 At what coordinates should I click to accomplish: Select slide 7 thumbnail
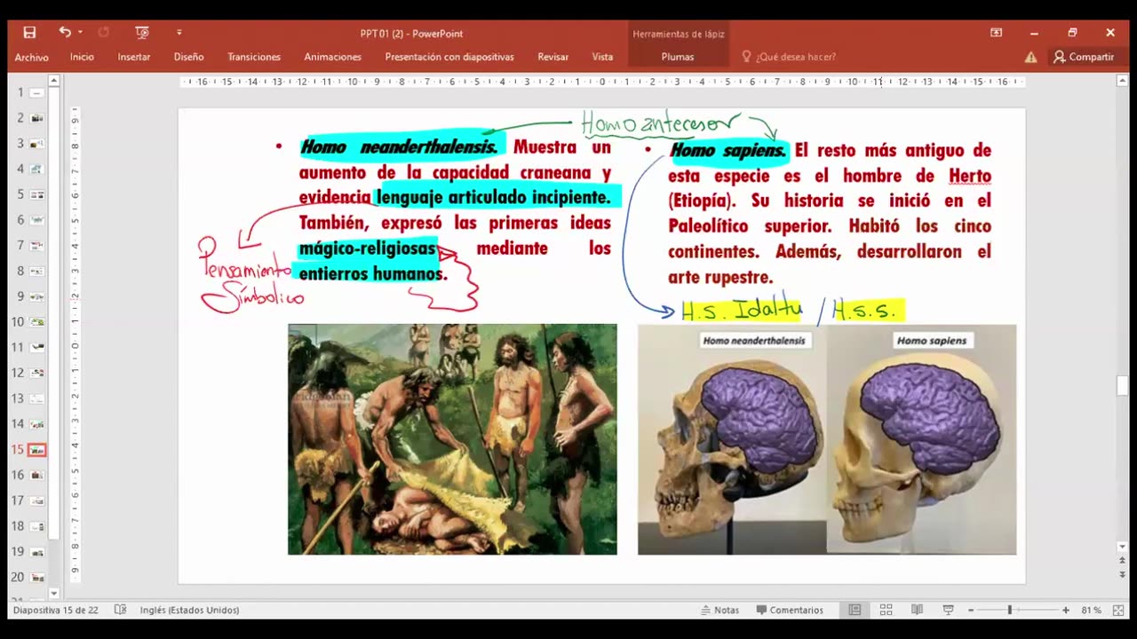(x=36, y=245)
